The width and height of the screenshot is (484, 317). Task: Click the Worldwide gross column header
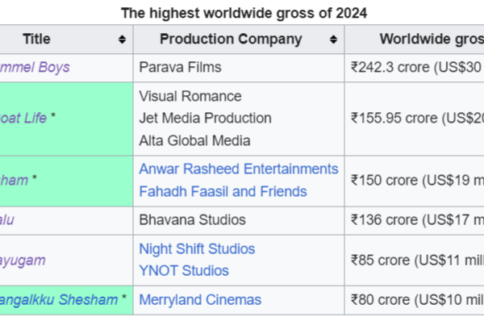tap(415, 40)
